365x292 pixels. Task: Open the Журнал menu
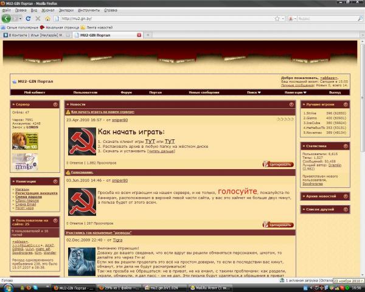[48, 10]
